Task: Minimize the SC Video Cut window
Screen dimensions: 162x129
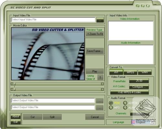Action: pos(137,6)
